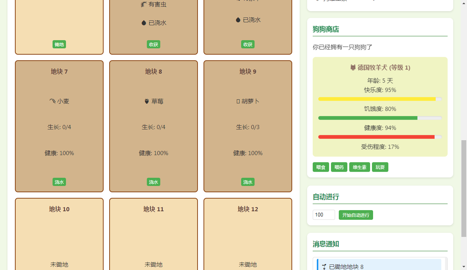The height and width of the screenshot is (270, 467).
Task: Play with the dog using 玩耍
Action: point(380,167)
